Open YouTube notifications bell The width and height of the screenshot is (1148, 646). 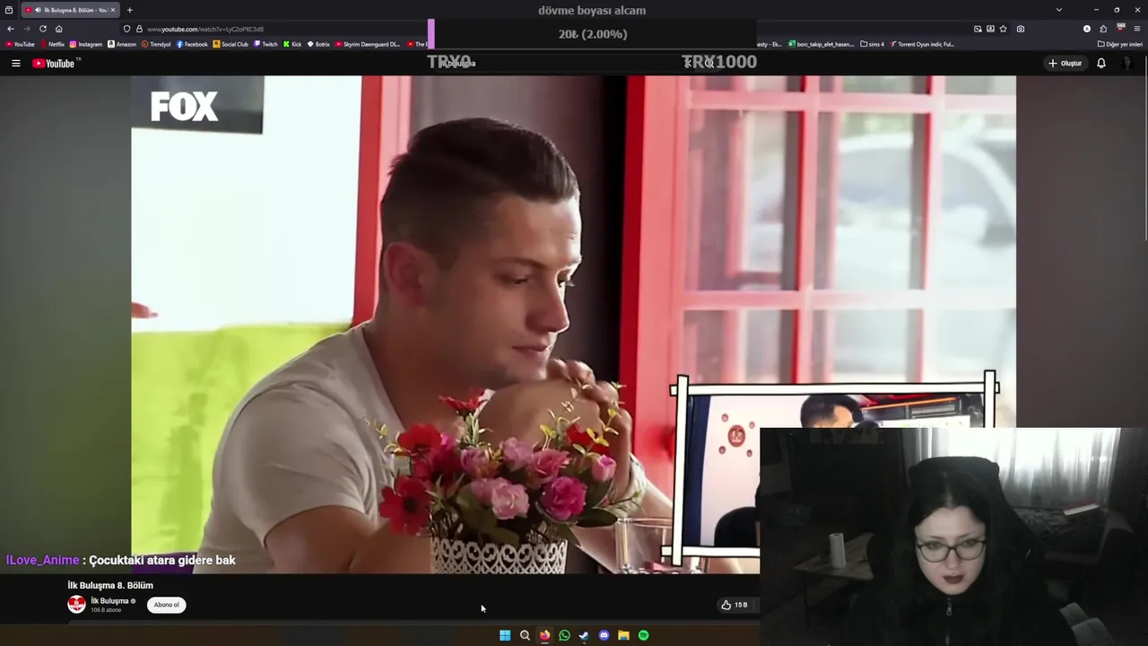pyautogui.click(x=1101, y=64)
